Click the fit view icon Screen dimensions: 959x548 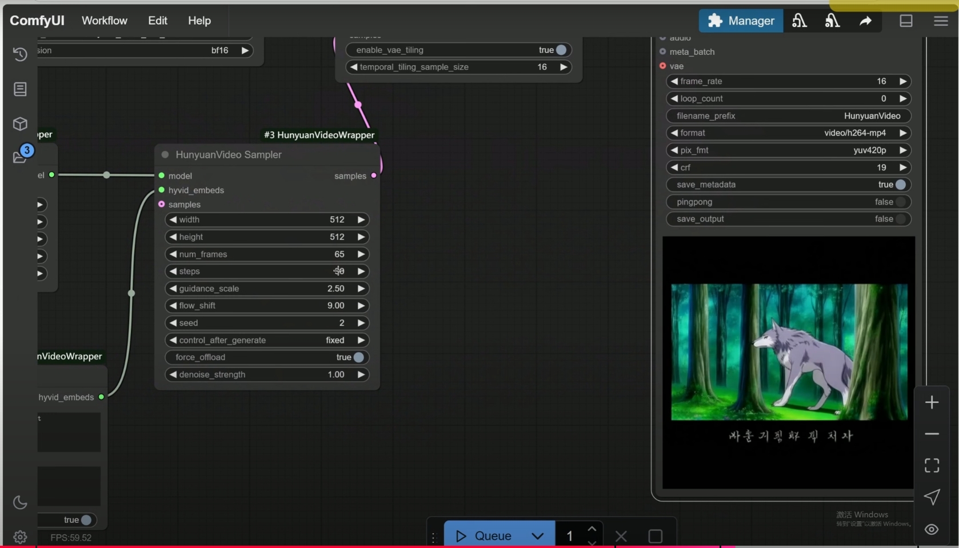tap(932, 466)
